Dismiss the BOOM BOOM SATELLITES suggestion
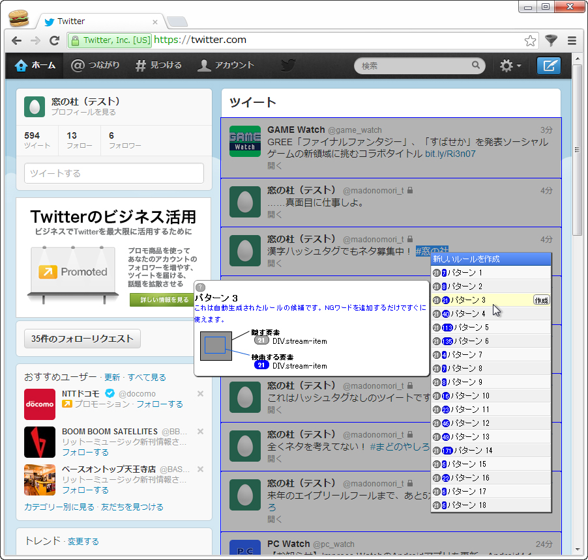The image size is (588, 560). pyautogui.click(x=200, y=432)
